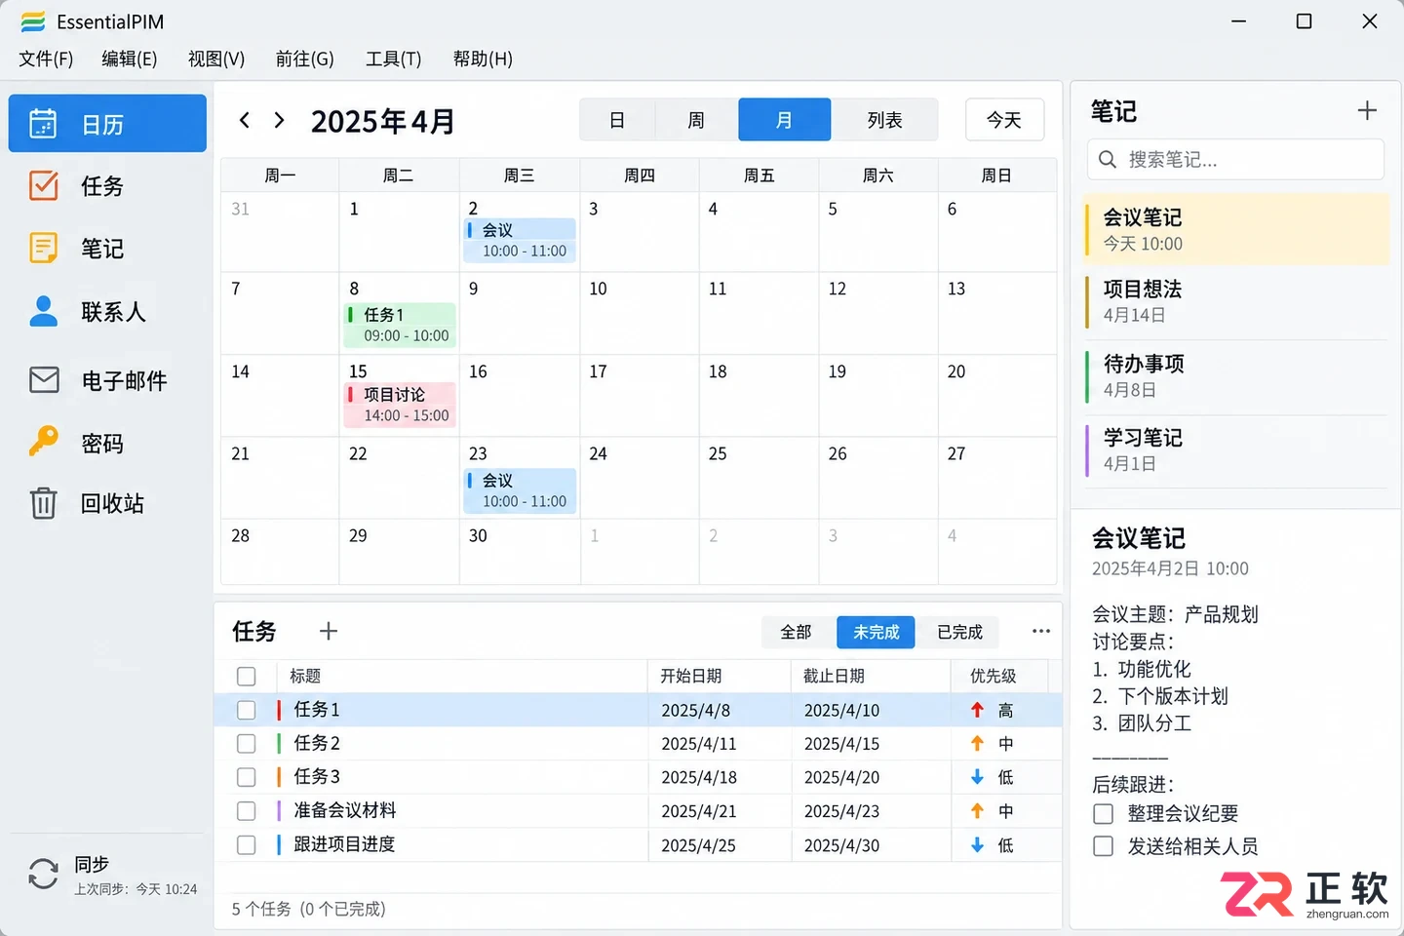This screenshot has height=936, width=1404.
Task: Check the 任务1 task checkbox
Action: tap(247, 710)
